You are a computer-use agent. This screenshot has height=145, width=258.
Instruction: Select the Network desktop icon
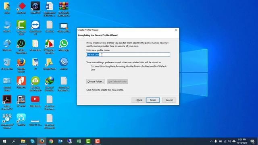pos(7,45)
